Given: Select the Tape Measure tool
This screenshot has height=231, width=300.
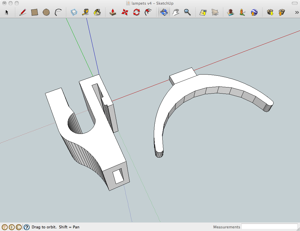Looking at the screenshot, I should point(86,12).
